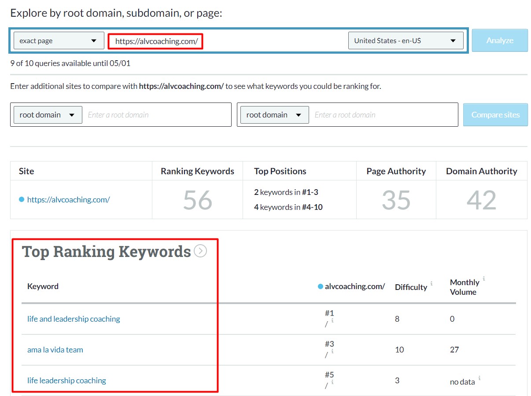
Task: Click '4 keywords in #4-10' text
Action: click(288, 207)
